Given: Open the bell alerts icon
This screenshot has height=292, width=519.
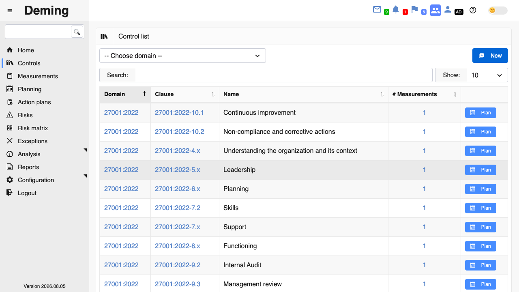Looking at the screenshot, I should point(396,9).
